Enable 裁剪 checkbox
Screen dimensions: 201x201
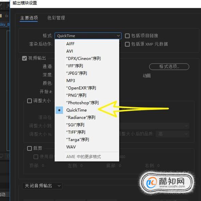click(29, 149)
